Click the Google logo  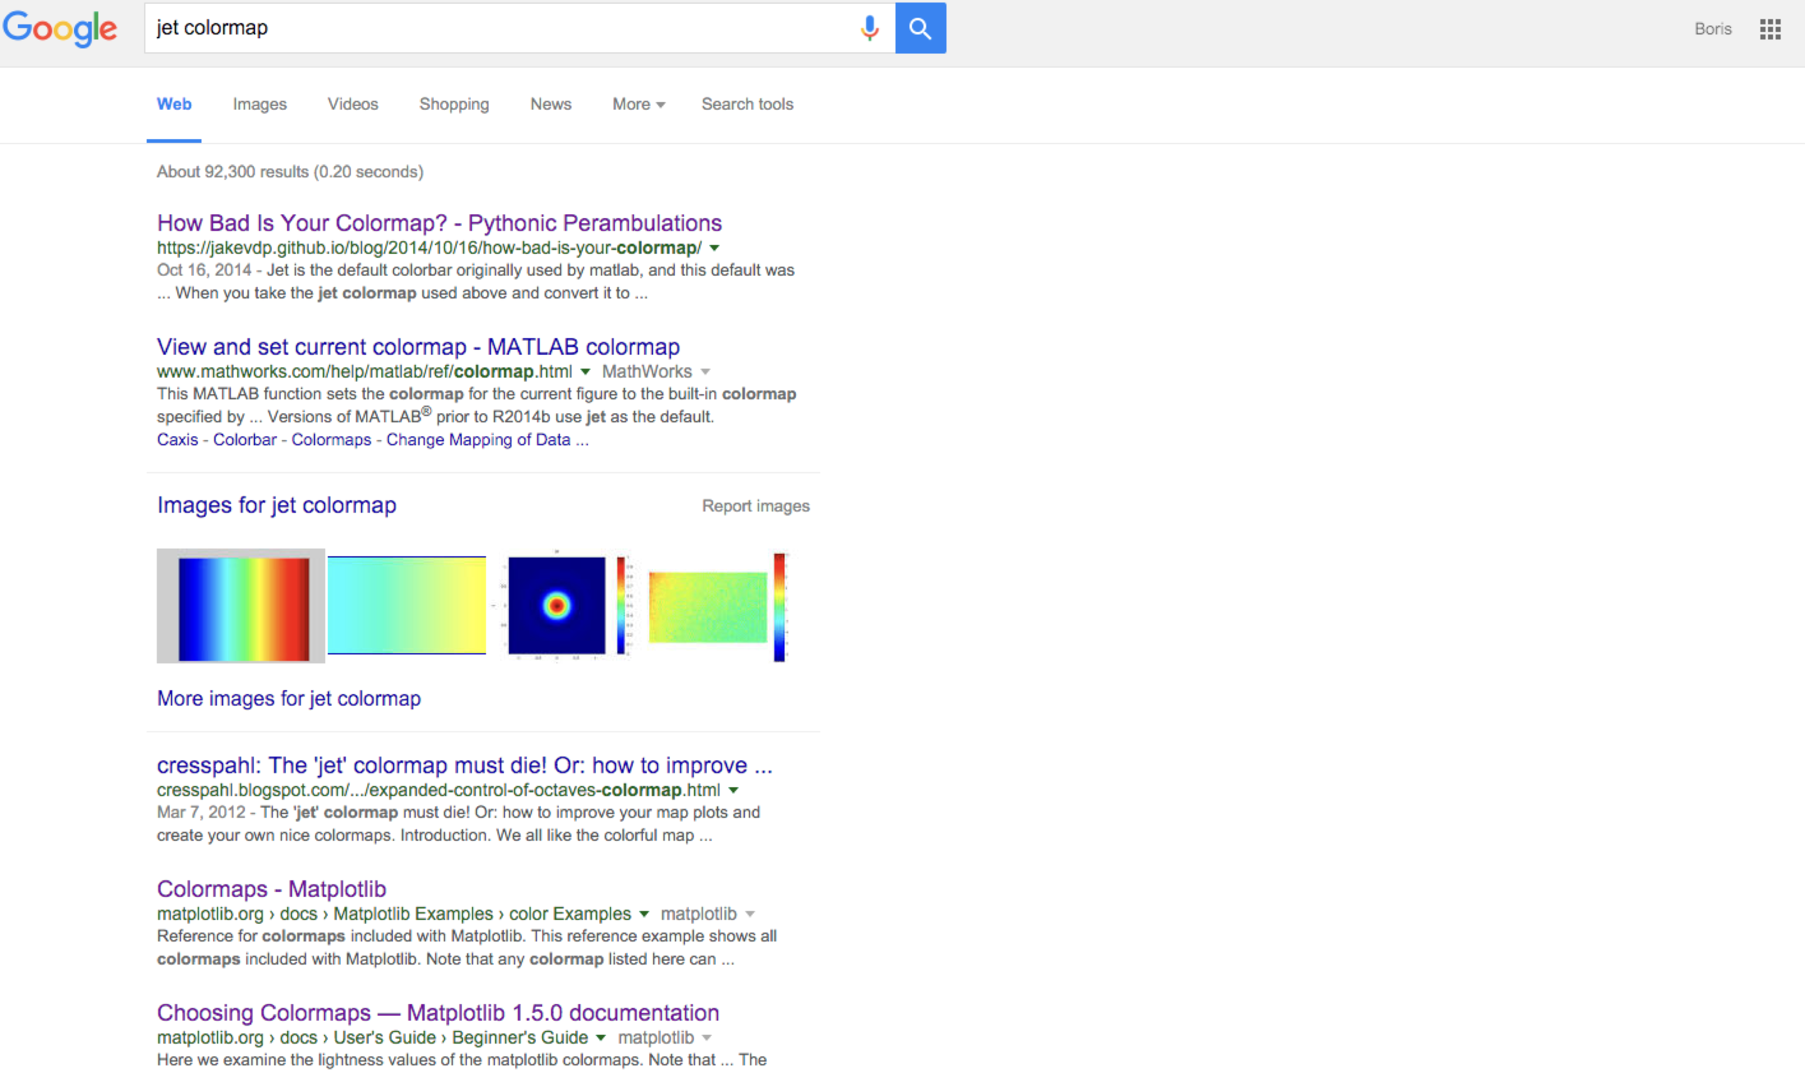[x=60, y=29]
